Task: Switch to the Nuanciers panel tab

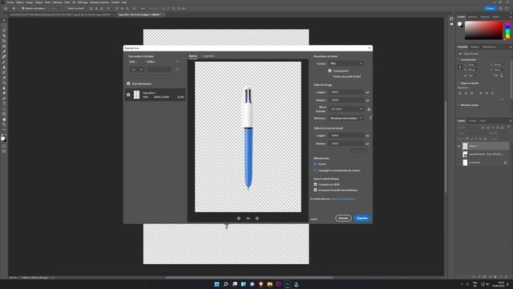Action: 472,17
